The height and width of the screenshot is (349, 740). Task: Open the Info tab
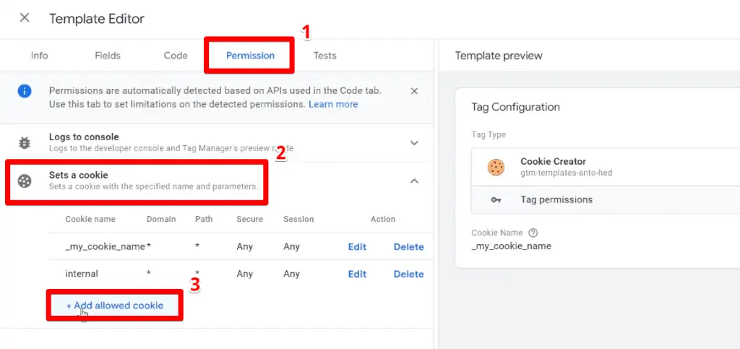pos(39,56)
